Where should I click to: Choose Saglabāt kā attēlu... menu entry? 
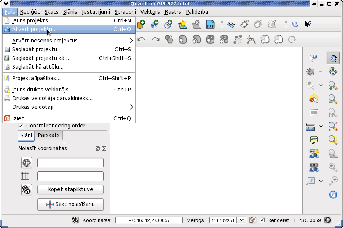click(69, 67)
